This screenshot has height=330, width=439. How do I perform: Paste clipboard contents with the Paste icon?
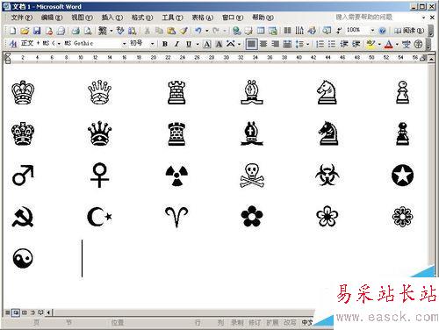point(171,31)
